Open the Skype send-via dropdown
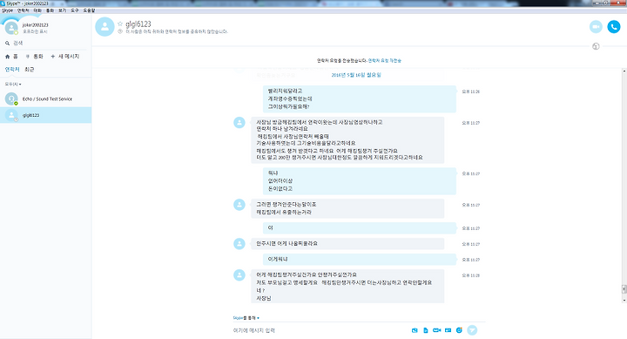Image resolution: width=627 pixels, height=339 pixels. coord(246,318)
